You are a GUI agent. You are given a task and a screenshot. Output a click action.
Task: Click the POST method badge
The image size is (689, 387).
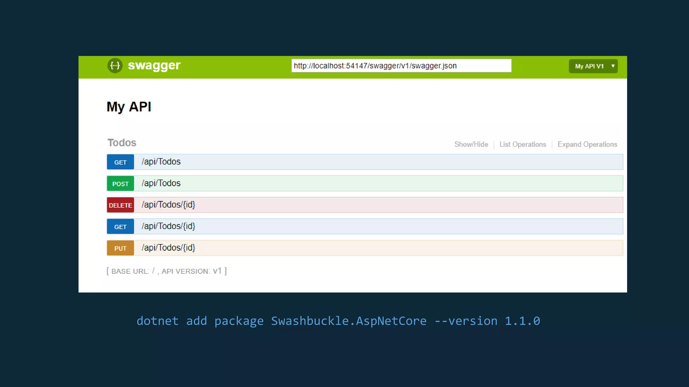[x=120, y=184]
